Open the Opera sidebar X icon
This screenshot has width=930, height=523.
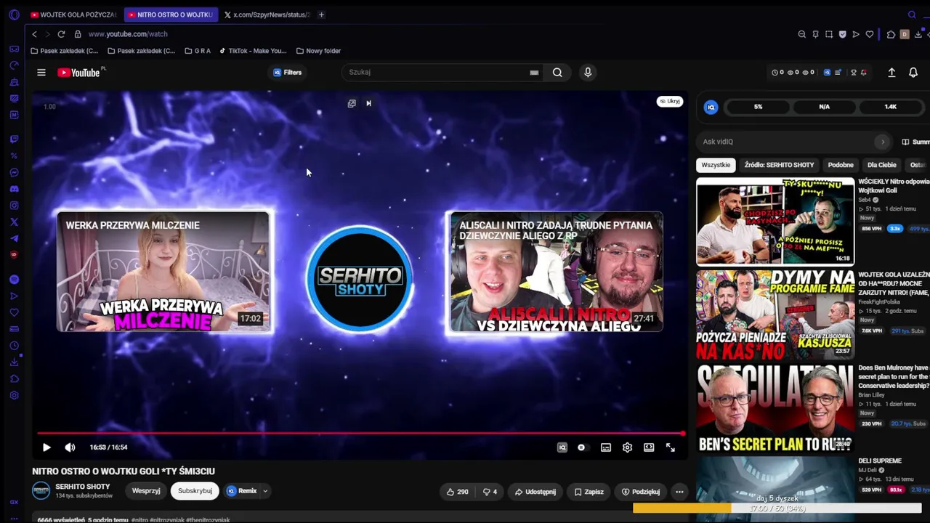(14, 222)
